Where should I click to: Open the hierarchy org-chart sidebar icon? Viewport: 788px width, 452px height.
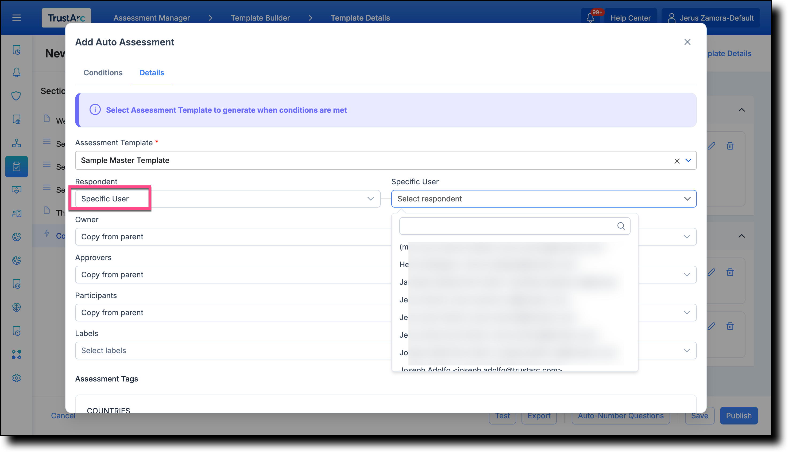[x=17, y=143]
